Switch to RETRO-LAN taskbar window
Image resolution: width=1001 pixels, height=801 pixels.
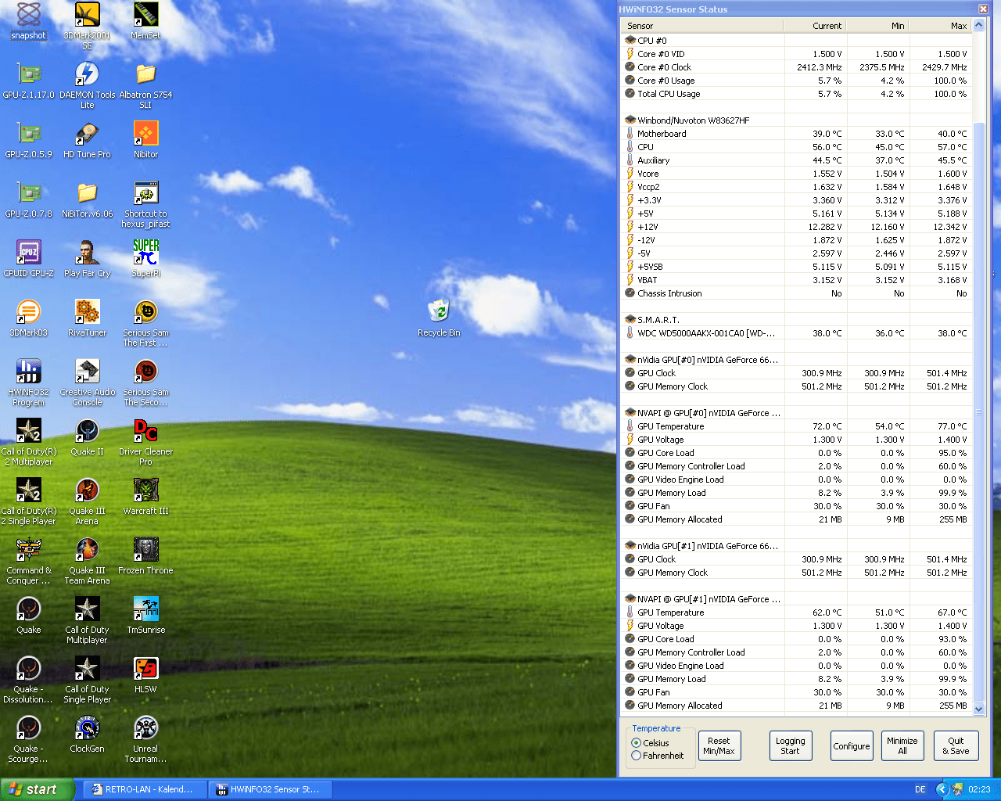click(x=146, y=789)
